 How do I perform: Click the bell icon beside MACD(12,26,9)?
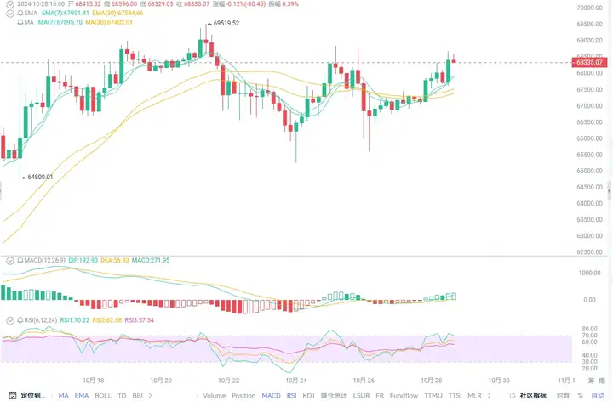tap(20, 260)
